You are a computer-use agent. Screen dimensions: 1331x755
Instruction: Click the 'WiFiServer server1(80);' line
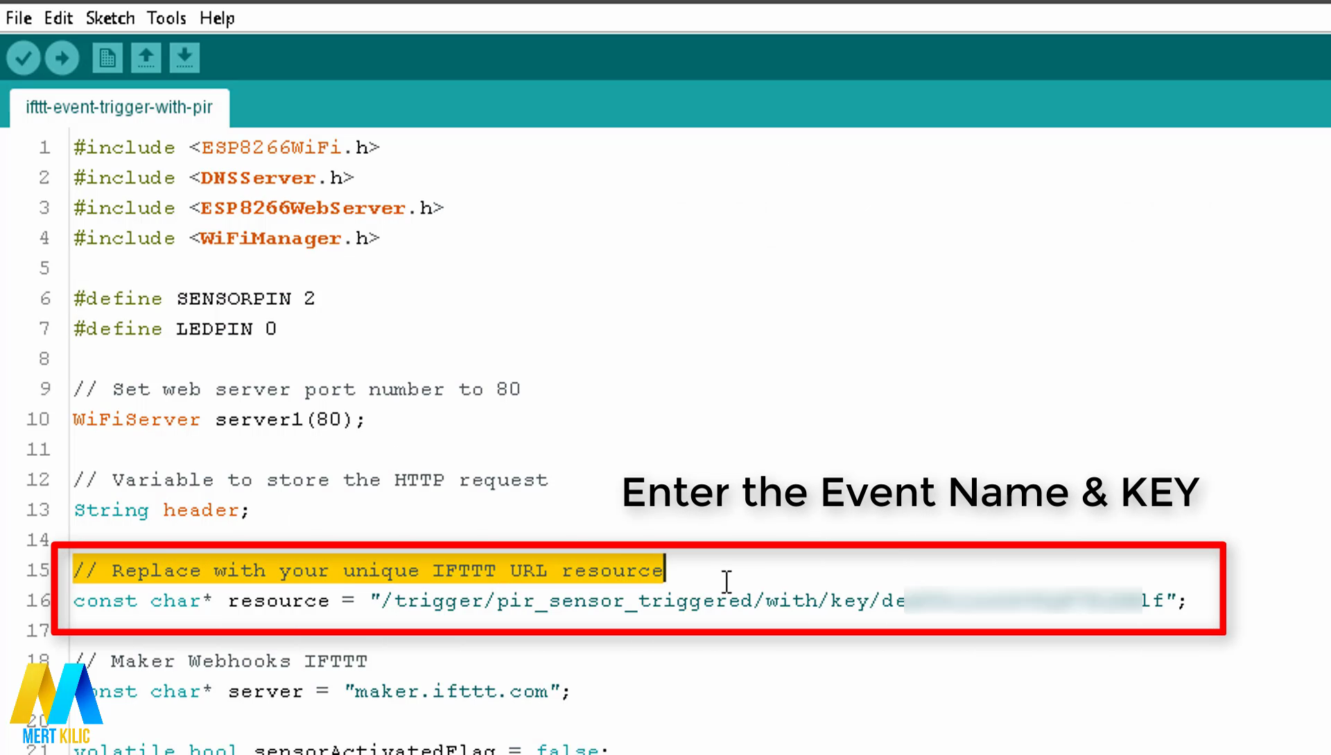coord(218,420)
